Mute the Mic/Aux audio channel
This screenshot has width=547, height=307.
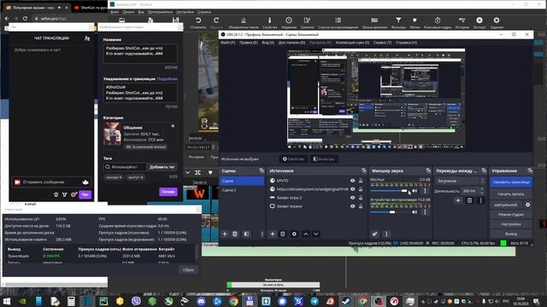[x=415, y=191]
